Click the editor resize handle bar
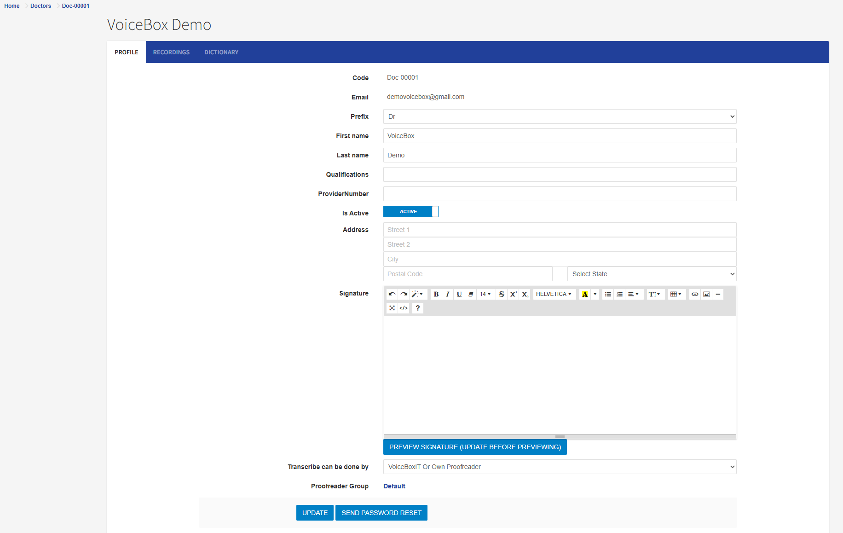This screenshot has height=533, width=843. (x=560, y=436)
